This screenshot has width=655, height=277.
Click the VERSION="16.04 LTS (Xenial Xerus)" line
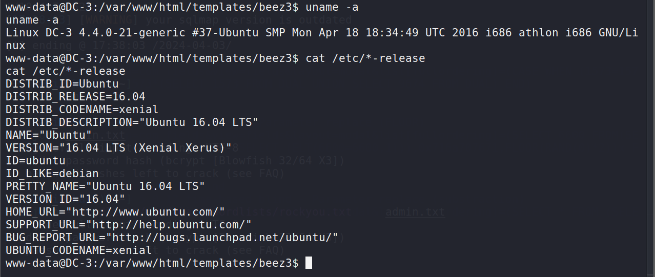(x=119, y=147)
